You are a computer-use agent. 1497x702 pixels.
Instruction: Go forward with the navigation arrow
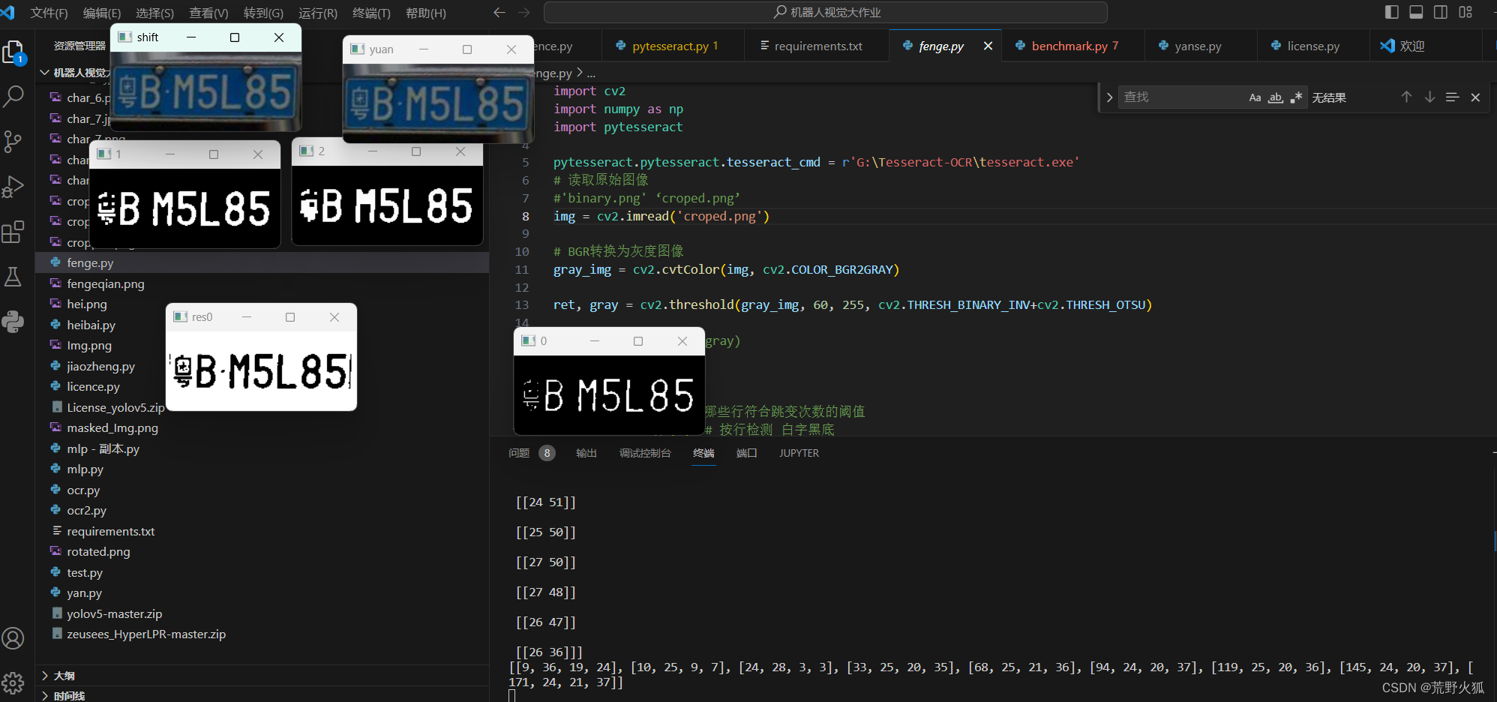click(x=523, y=13)
